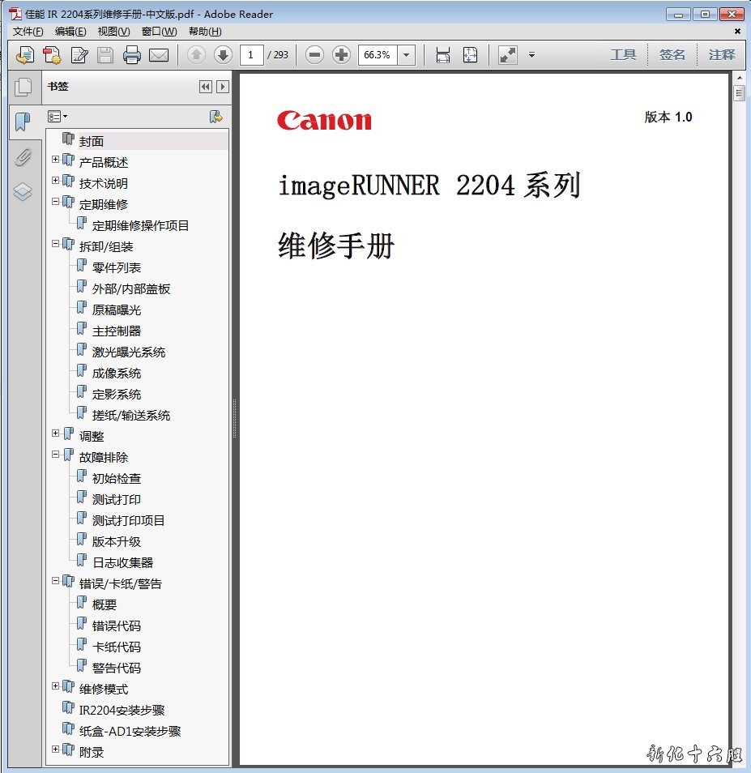
Task: Switch to read mode fullscreen icon
Action: pyautogui.click(x=508, y=55)
